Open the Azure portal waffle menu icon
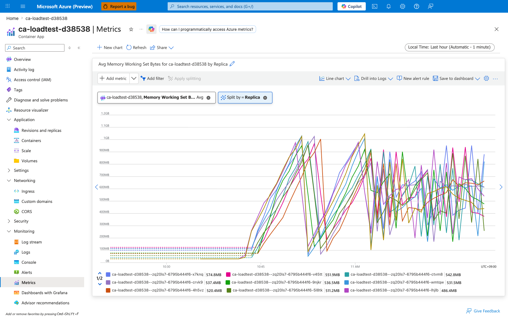Viewport: 508px width, 317px height. point(8,6)
